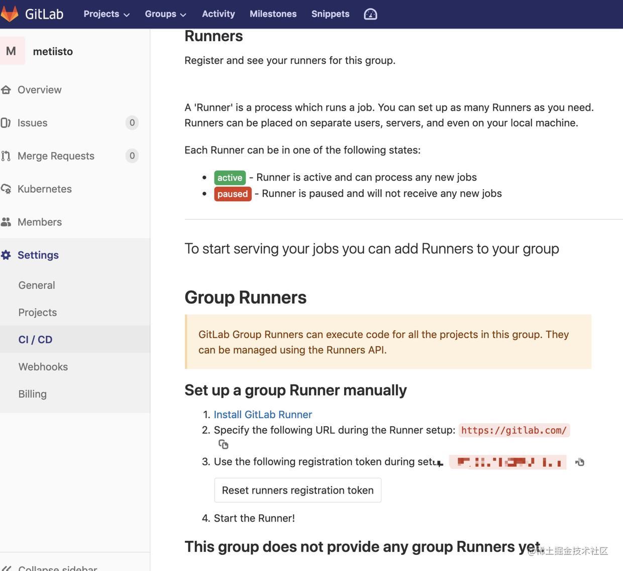Screen dimensions: 623x571
Task: Copy the registration token with clipboard icon
Action: (x=580, y=462)
